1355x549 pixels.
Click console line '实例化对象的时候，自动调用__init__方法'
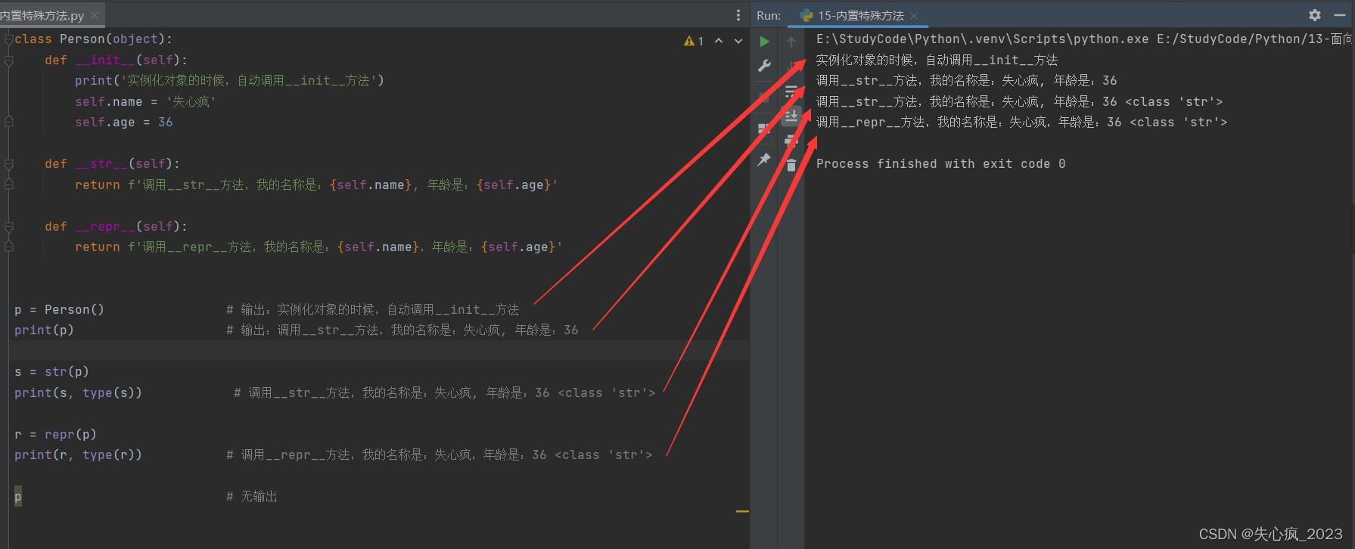(x=937, y=60)
